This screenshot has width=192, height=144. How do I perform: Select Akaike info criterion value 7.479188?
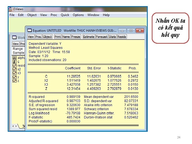pos(131,105)
